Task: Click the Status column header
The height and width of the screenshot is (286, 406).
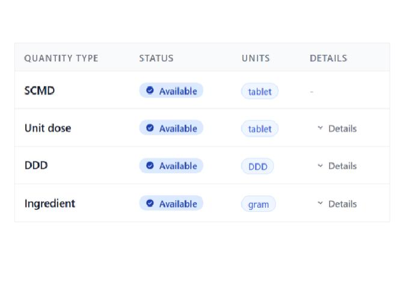Action: (x=156, y=58)
